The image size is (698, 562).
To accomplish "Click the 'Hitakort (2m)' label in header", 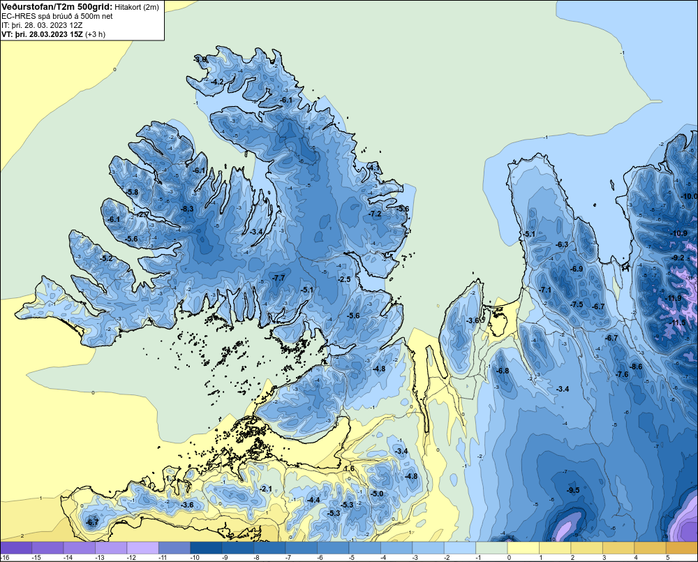I will (x=136, y=7).
